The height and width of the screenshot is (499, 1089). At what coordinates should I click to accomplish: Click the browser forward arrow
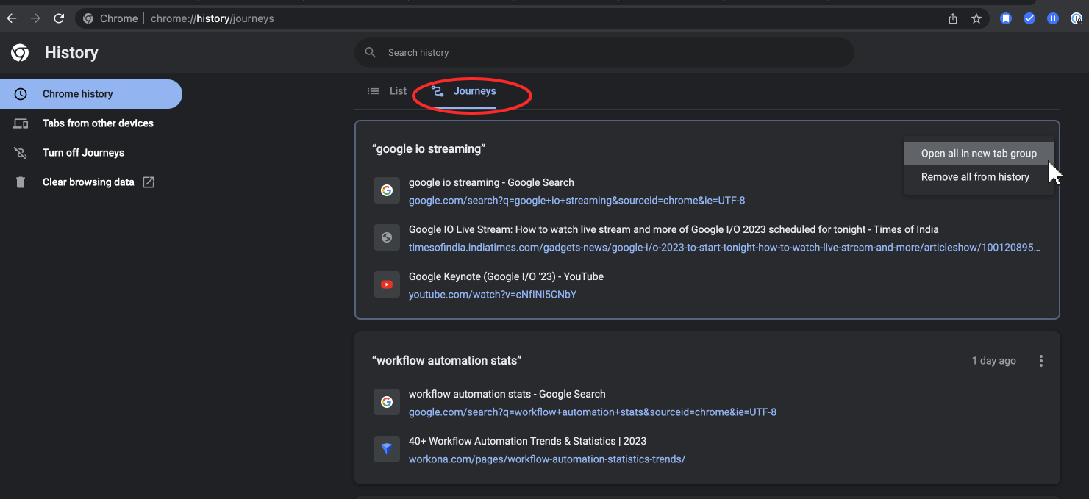tap(35, 18)
